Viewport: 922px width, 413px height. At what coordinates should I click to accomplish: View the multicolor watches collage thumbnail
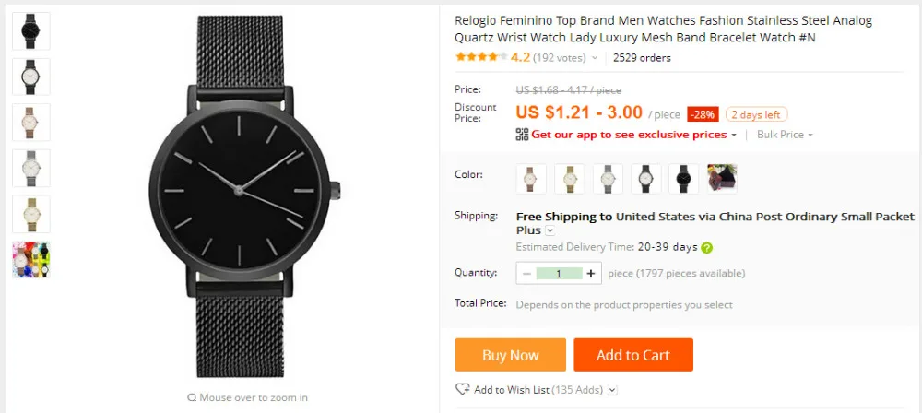[x=31, y=260]
